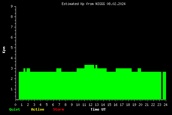Click the Kp value 5 axis label
This screenshot has height=115, width=172.
pos(12,48)
